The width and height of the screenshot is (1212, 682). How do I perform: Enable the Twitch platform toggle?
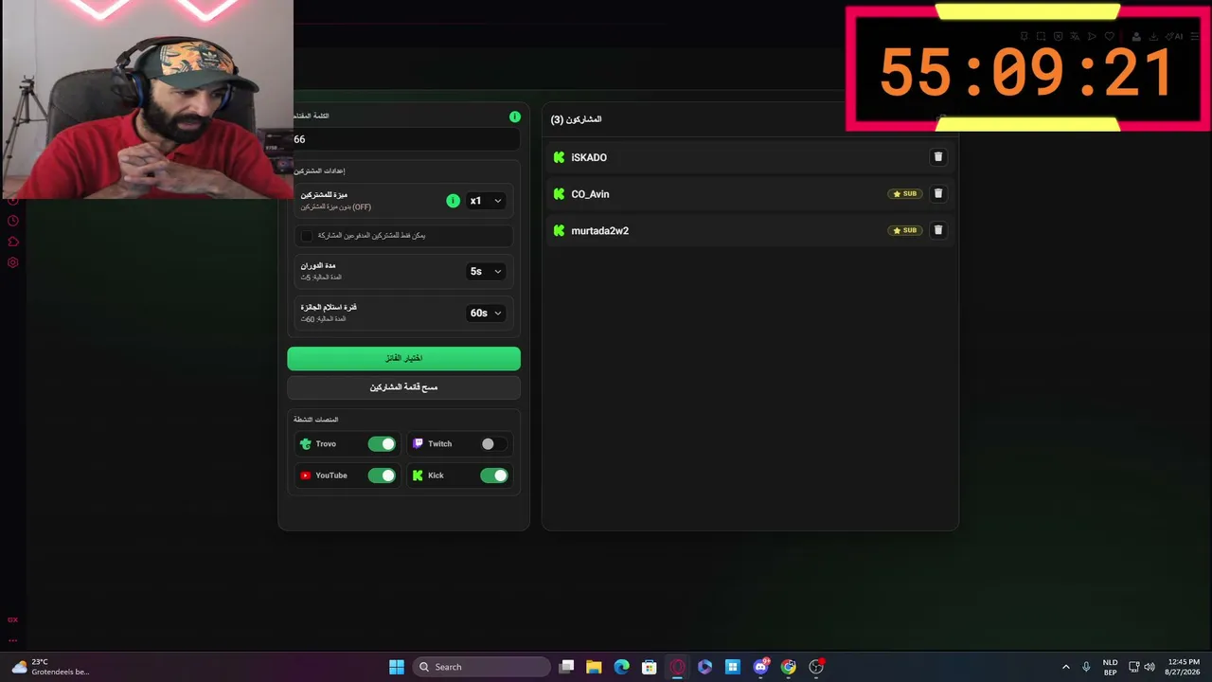[493, 443]
